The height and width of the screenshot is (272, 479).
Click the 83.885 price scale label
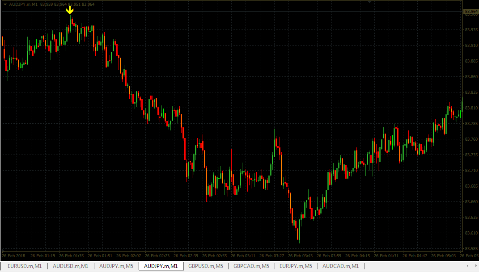(471, 61)
